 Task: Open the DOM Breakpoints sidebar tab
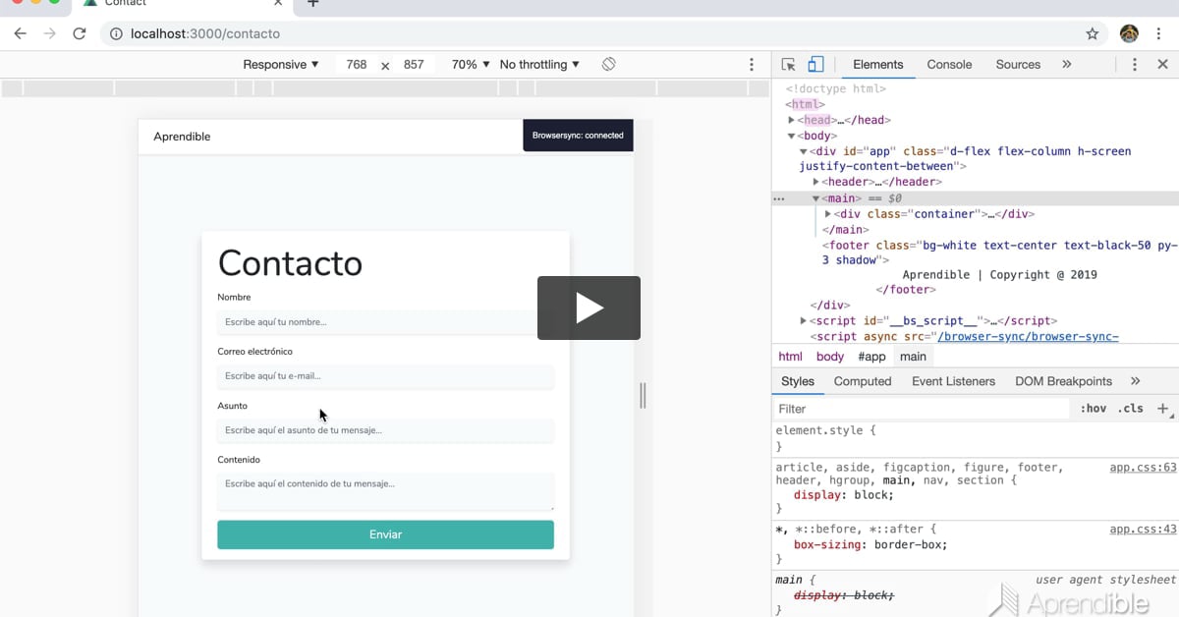coord(1063,381)
